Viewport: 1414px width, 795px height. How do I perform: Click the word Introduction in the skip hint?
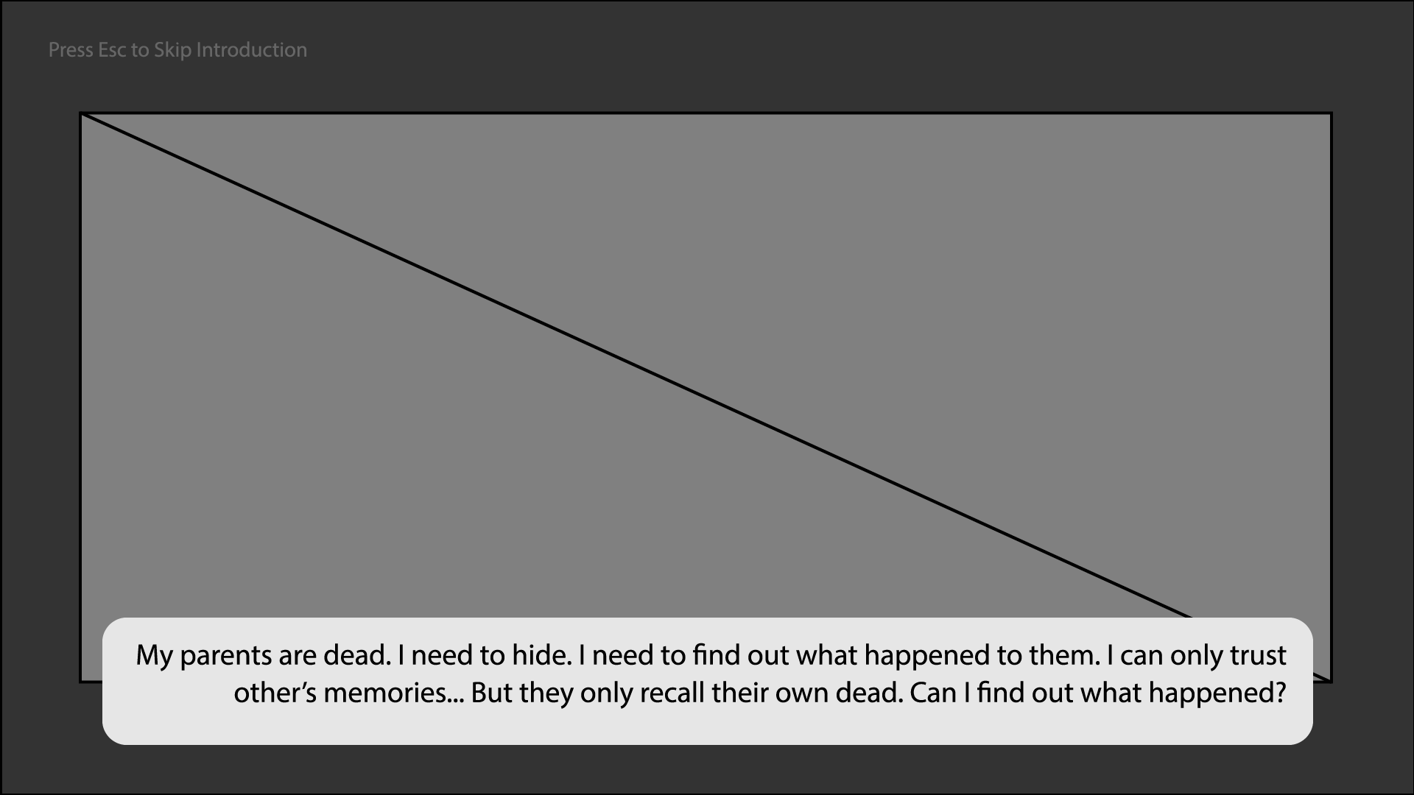pyautogui.click(x=251, y=50)
